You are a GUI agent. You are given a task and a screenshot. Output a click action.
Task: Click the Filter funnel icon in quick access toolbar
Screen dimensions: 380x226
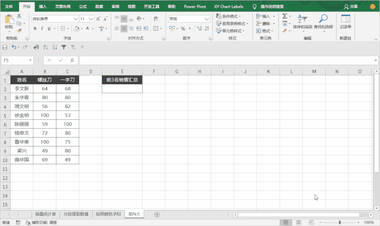(x=64, y=47)
